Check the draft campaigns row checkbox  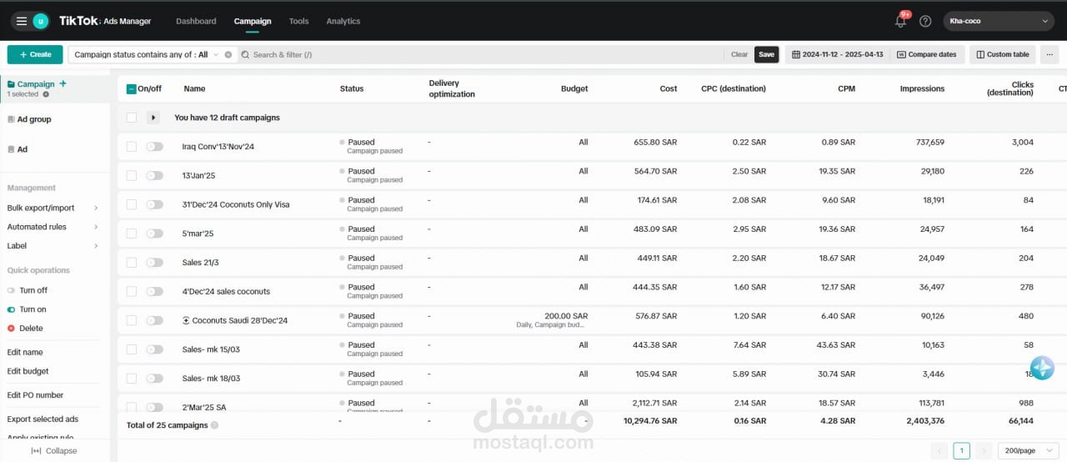[131, 118]
